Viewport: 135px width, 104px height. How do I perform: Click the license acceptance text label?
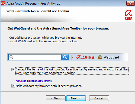coord(72,71)
